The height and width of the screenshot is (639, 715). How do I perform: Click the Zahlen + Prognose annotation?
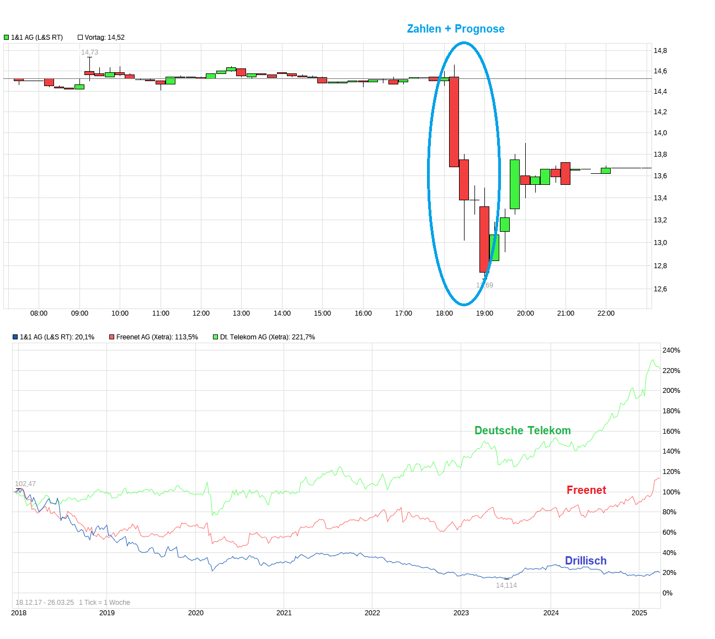point(456,28)
